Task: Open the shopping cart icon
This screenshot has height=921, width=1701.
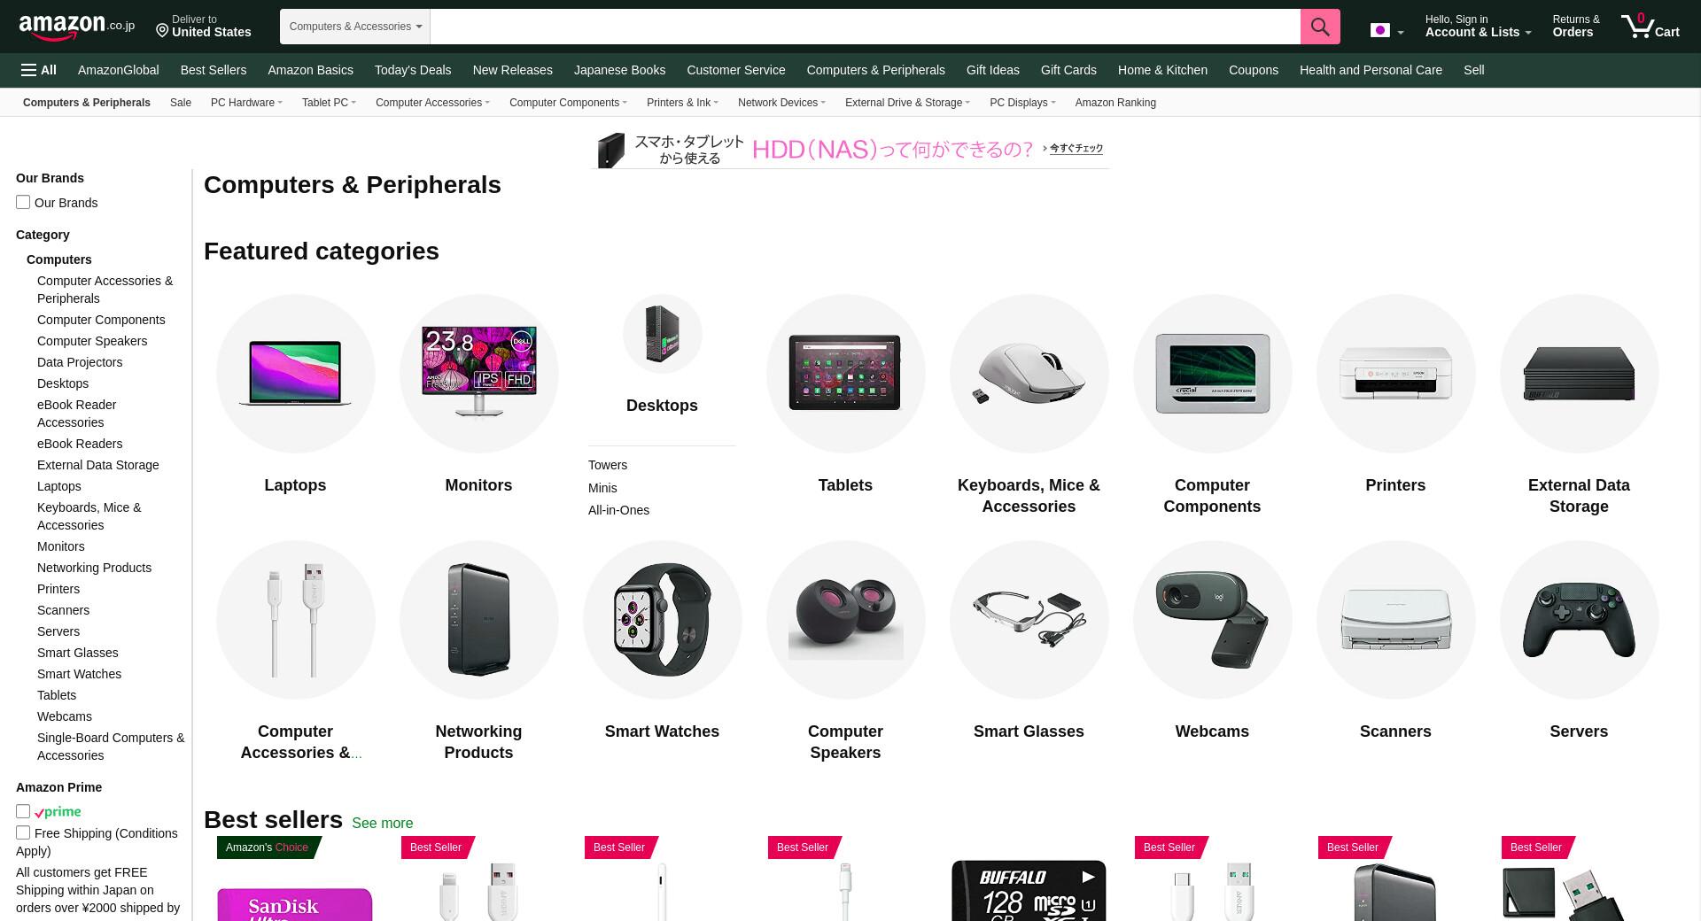Action: coord(1650,27)
